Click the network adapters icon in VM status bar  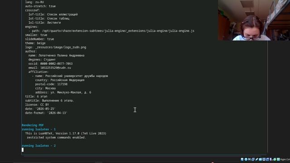[253, 159]
